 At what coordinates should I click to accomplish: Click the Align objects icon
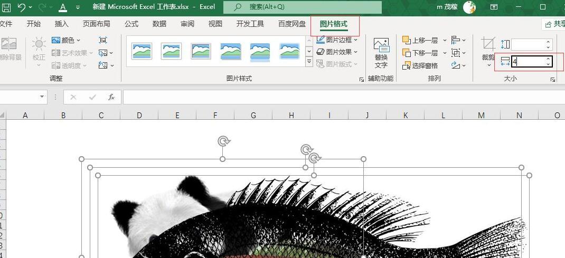coord(456,40)
